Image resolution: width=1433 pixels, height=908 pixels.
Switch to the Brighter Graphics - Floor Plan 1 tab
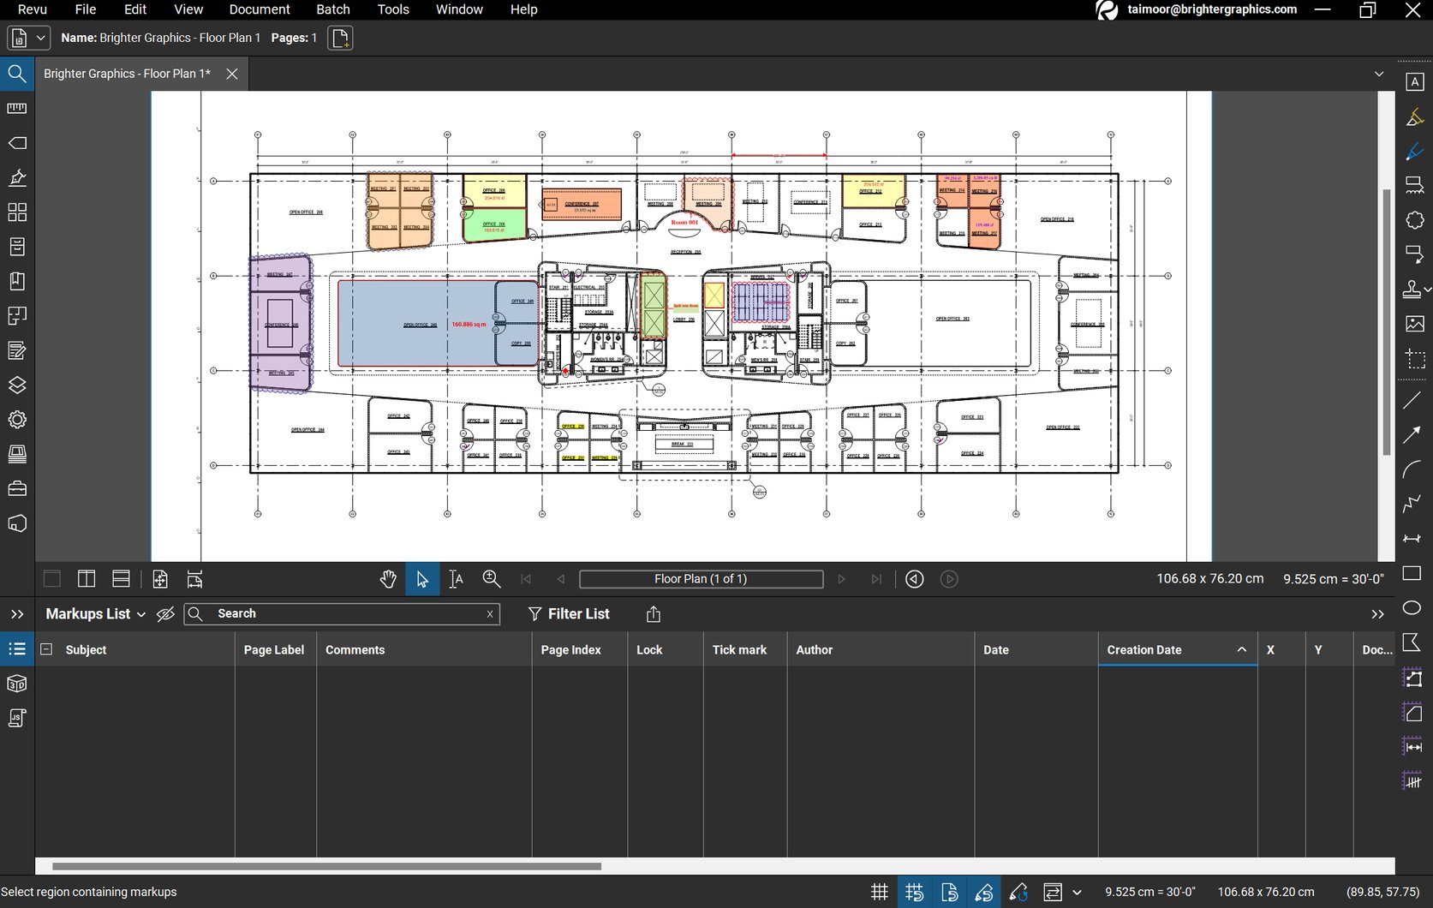[126, 74]
